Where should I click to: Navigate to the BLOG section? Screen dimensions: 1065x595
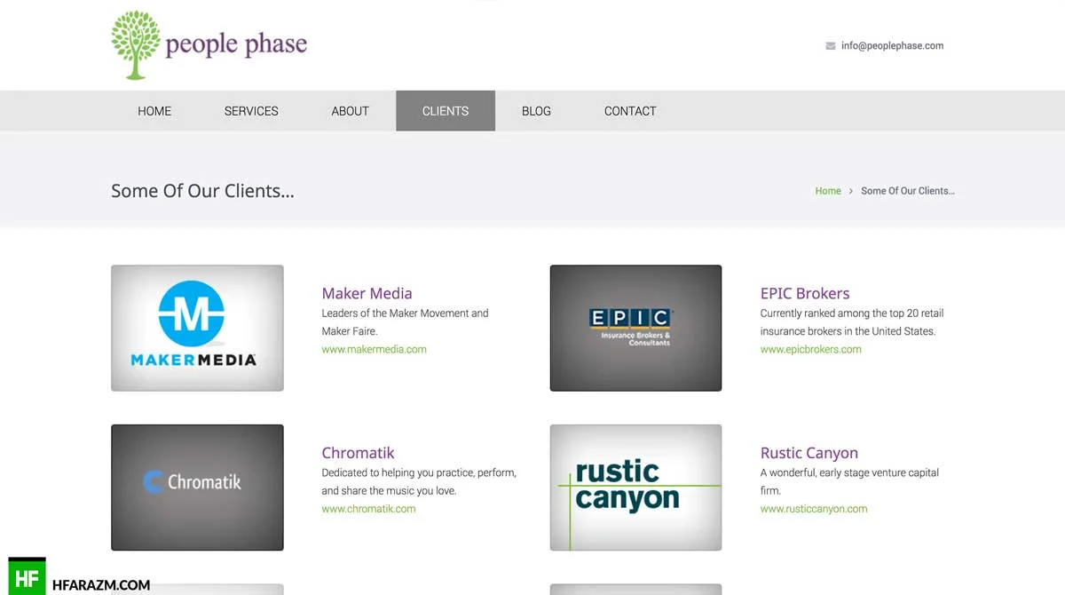[536, 111]
